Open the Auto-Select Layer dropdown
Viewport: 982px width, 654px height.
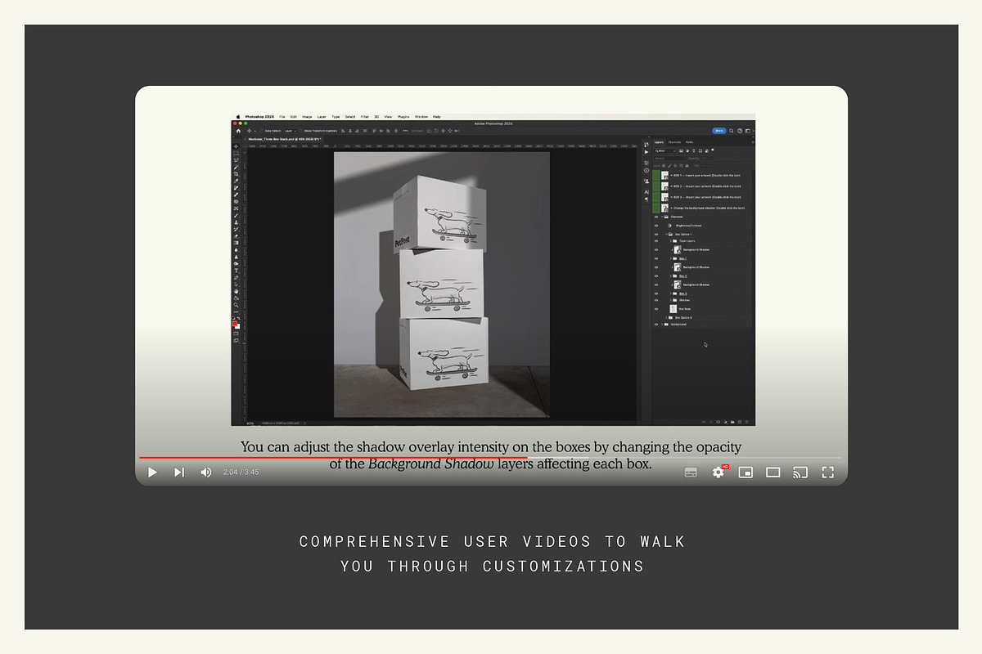(291, 131)
